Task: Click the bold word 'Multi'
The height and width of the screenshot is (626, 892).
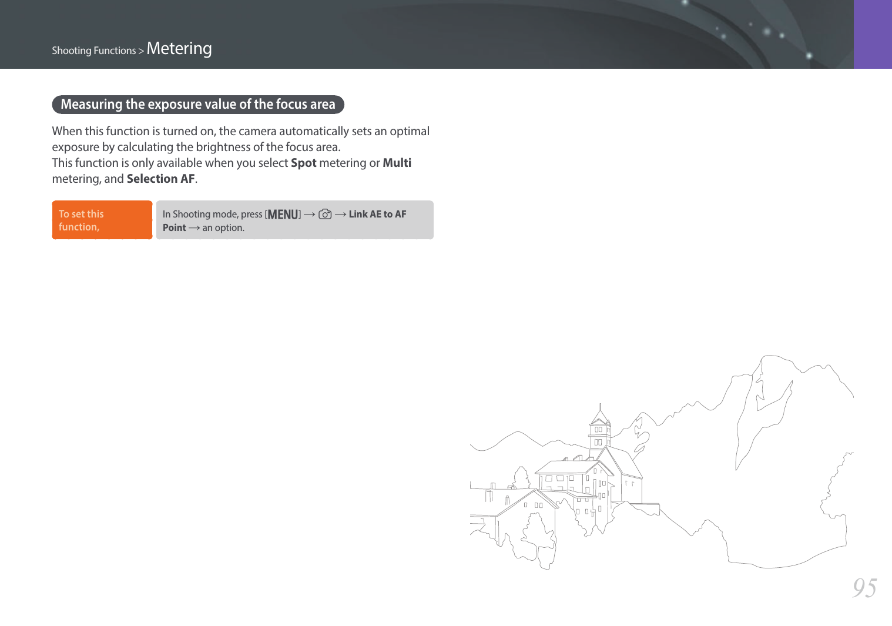Action: (x=397, y=163)
